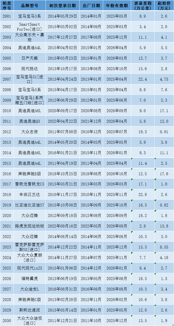Click the starting price 17.6 cell

(x=164, y=174)
